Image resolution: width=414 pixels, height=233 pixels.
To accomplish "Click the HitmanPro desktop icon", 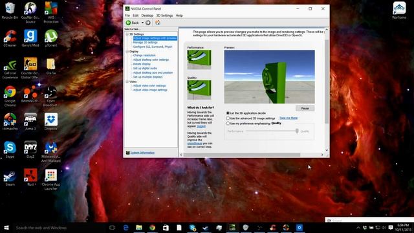I will click(x=10, y=120).
